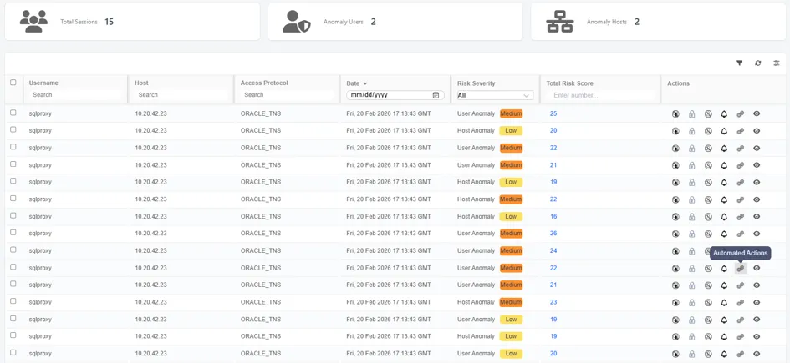Click Automated Actions gears in score 23 row
The width and height of the screenshot is (790, 363).
(x=740, y=303)
